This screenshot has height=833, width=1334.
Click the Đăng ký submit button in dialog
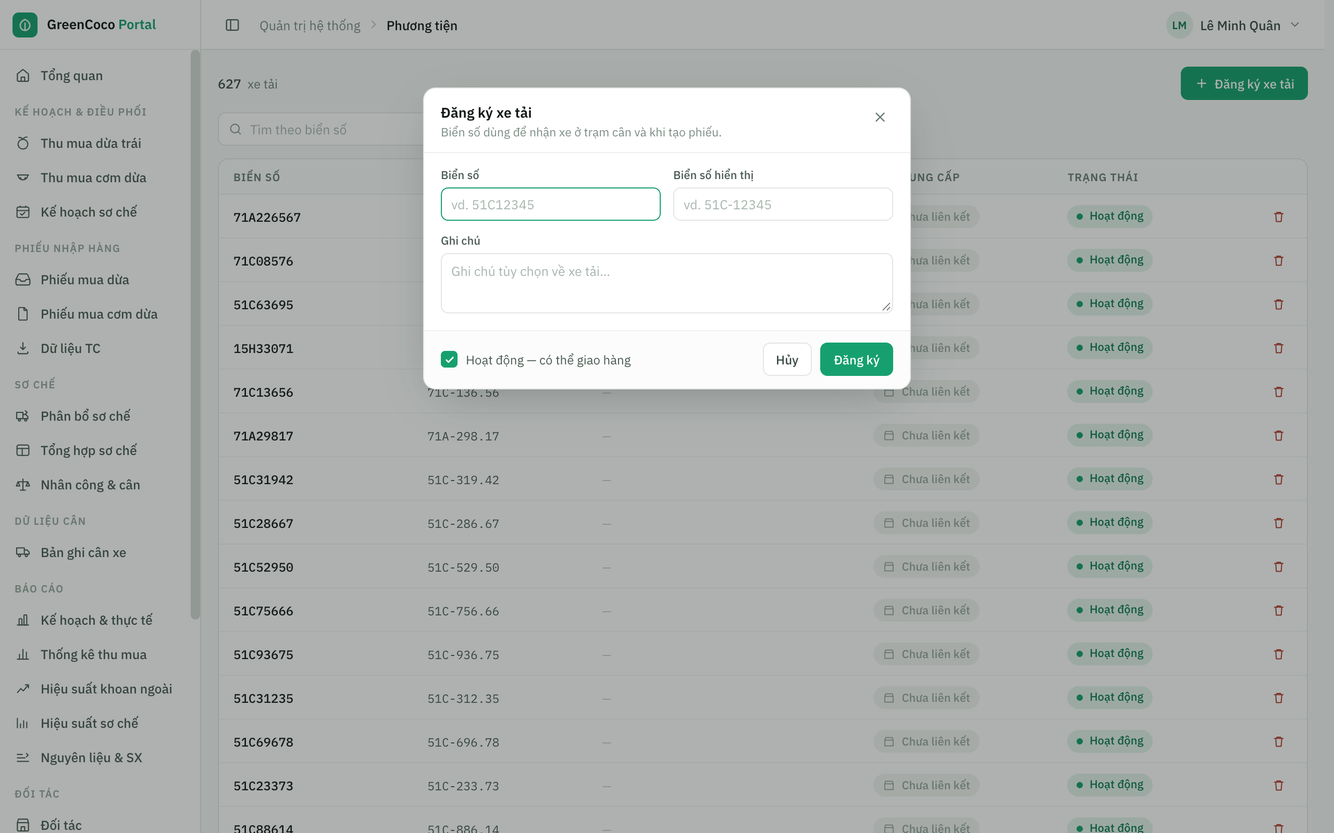tap(856, 360)
